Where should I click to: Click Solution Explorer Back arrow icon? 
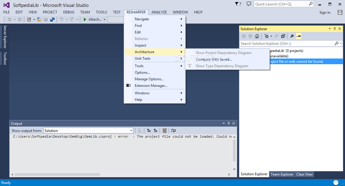coord(244,36)
